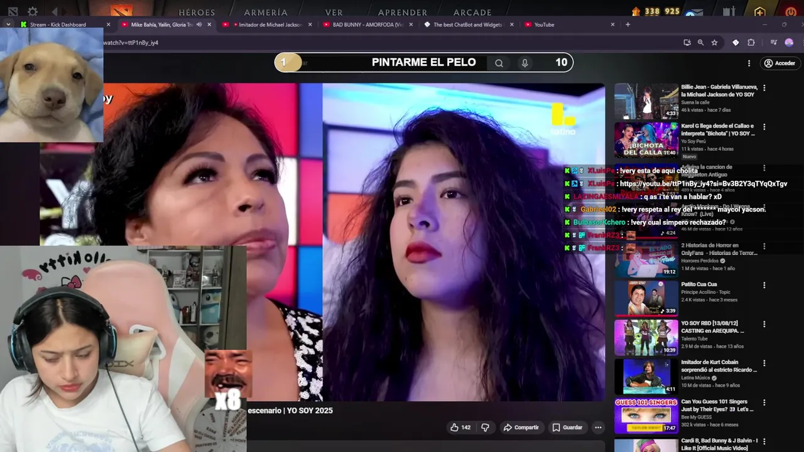
Task: Open the Guess 101 Singers thumbnail
Action: (x=646, y=415)
